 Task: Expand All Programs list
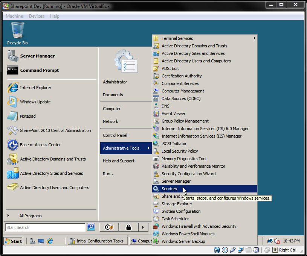[51, 216]
